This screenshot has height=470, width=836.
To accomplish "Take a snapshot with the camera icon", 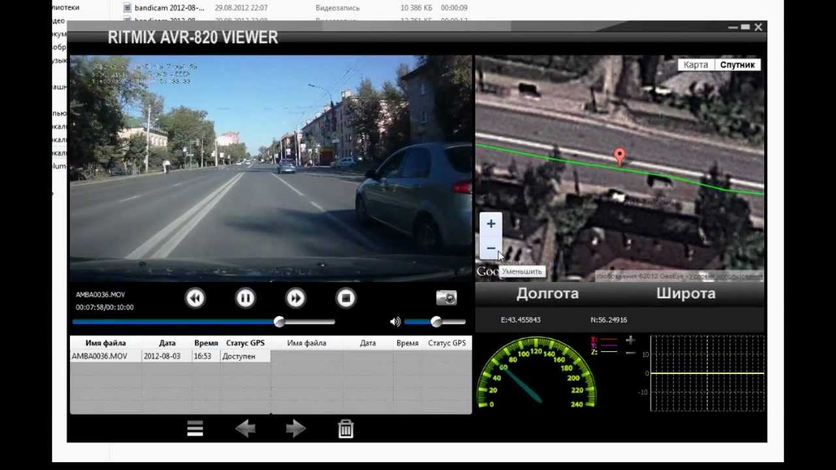I will coord(447,298).
